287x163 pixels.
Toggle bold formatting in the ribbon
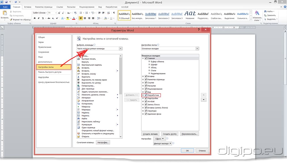click(35, 18)
